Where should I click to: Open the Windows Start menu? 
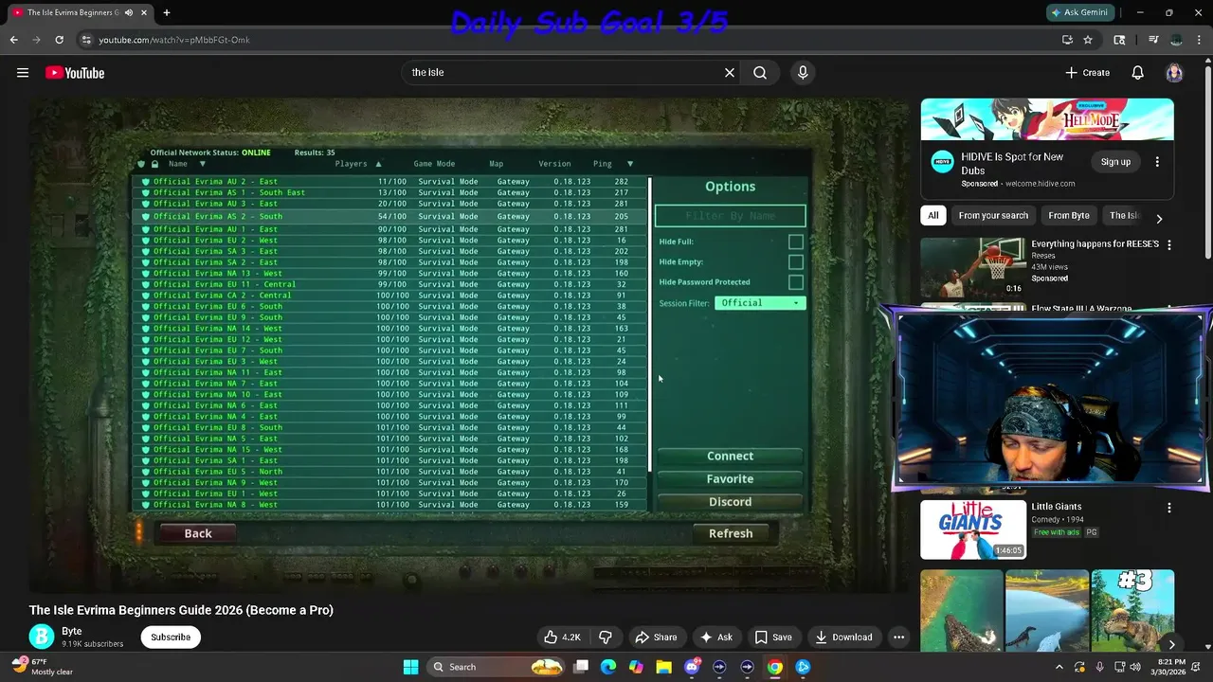pos(410,667)
